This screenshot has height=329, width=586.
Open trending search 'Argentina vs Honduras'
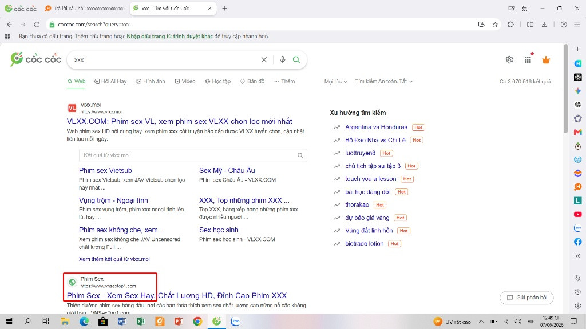[x=376, y=127]
